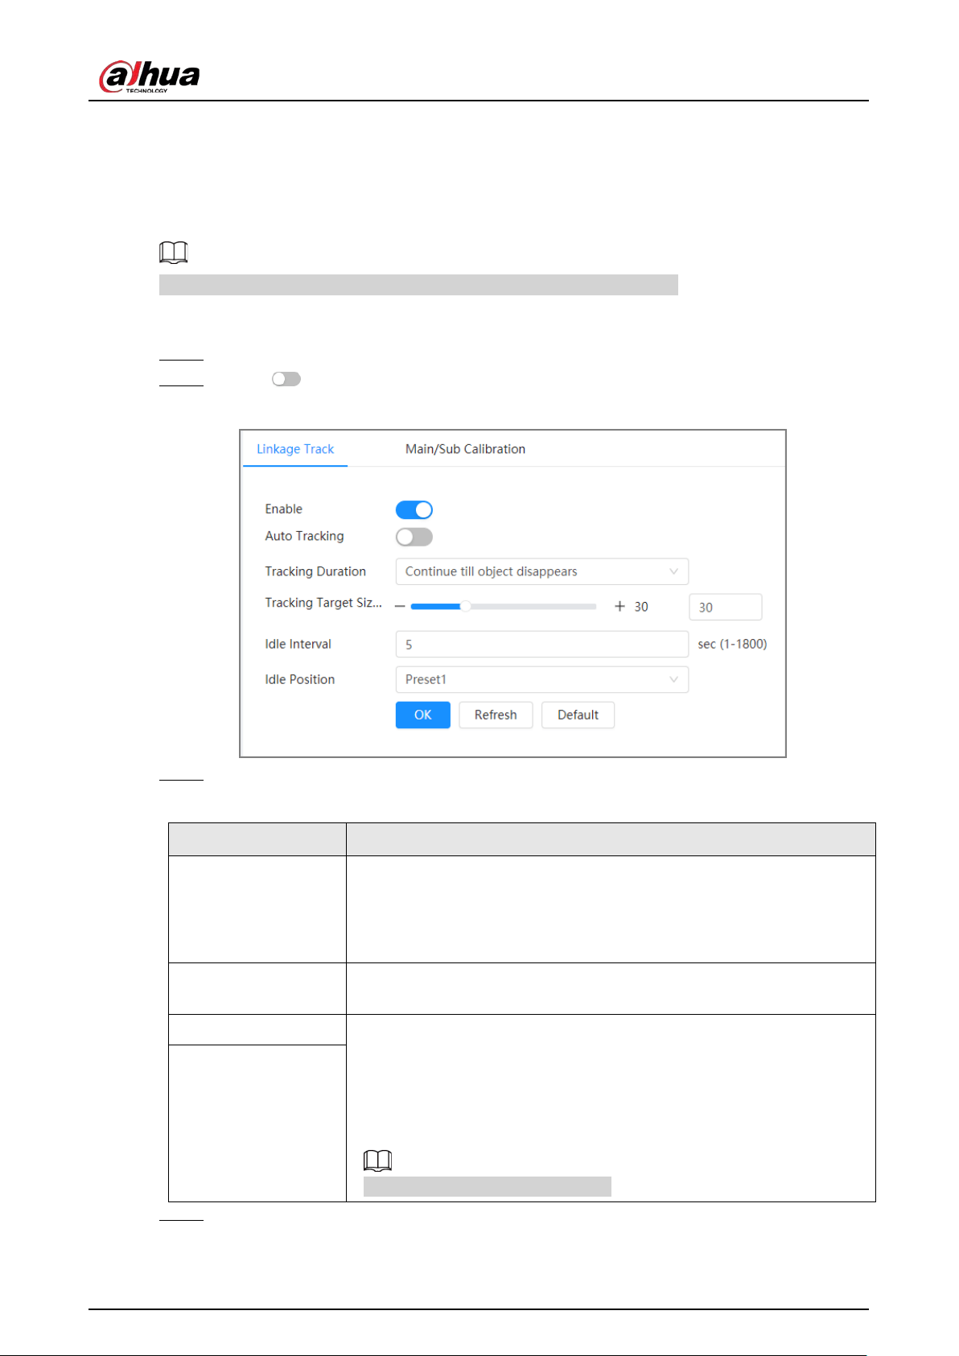Screen dimensions: 959x1356
Task: Turn on the Auto Tracking switch
Action: pos(414,537)
